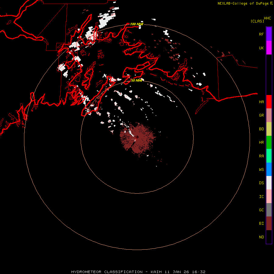
Task: Click the BD legend label
Action: pos(261,129)
